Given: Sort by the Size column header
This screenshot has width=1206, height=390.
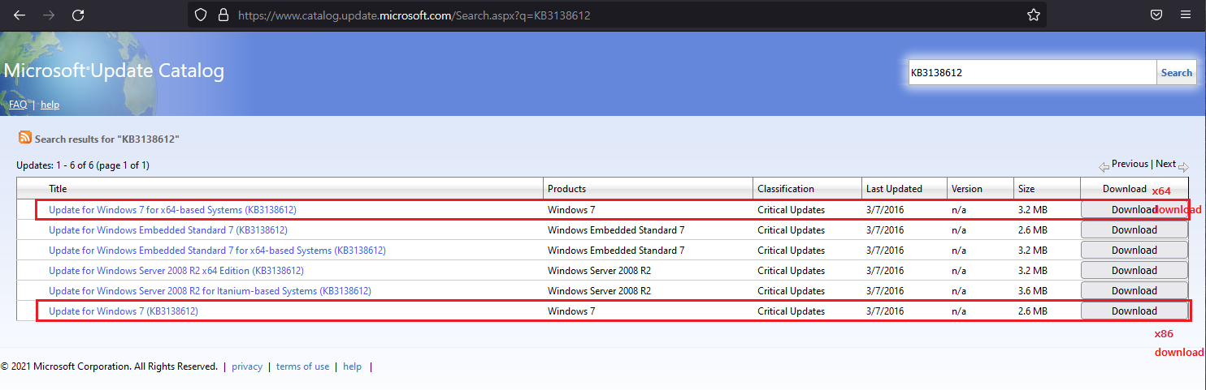Looking at the screenshot, I should click(x=1026, y=189).
